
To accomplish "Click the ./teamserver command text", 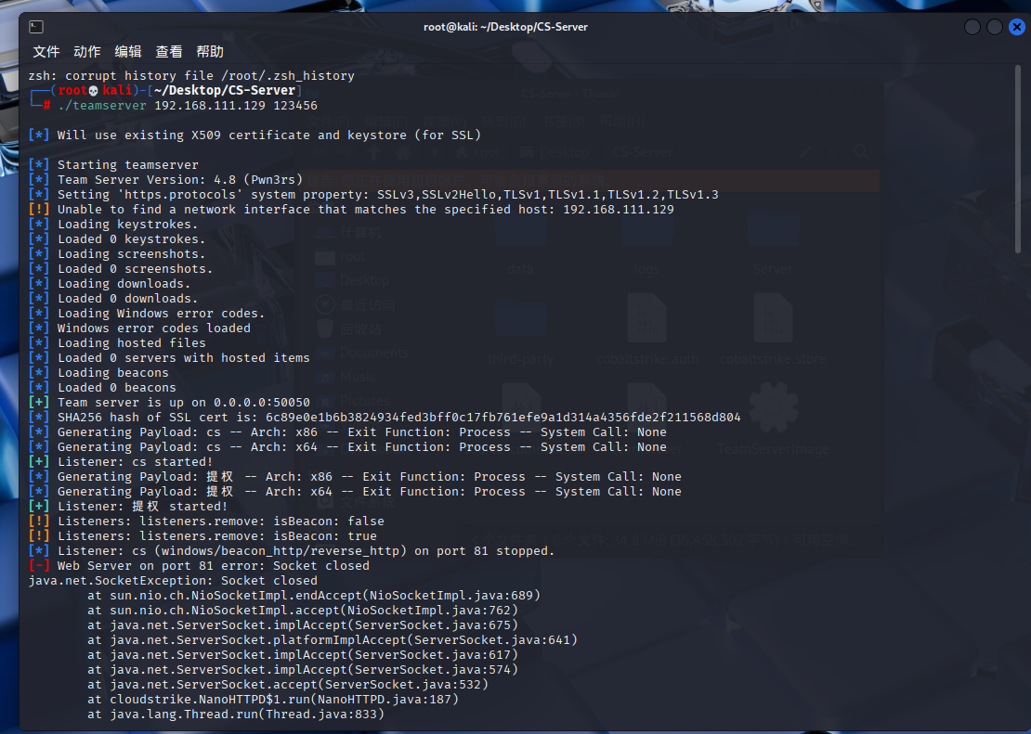I will 102,106.
